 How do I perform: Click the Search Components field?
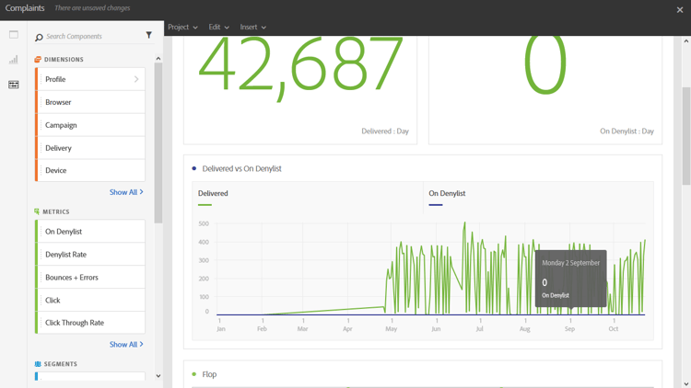(x=92, y=37)
